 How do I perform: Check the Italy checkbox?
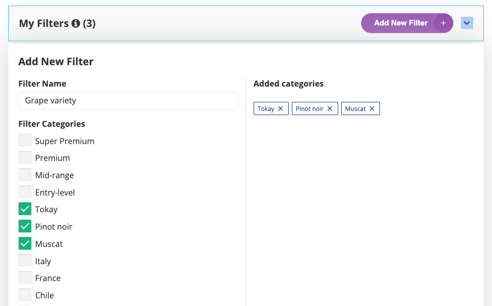pyautogui.click(x=25, y=260)
